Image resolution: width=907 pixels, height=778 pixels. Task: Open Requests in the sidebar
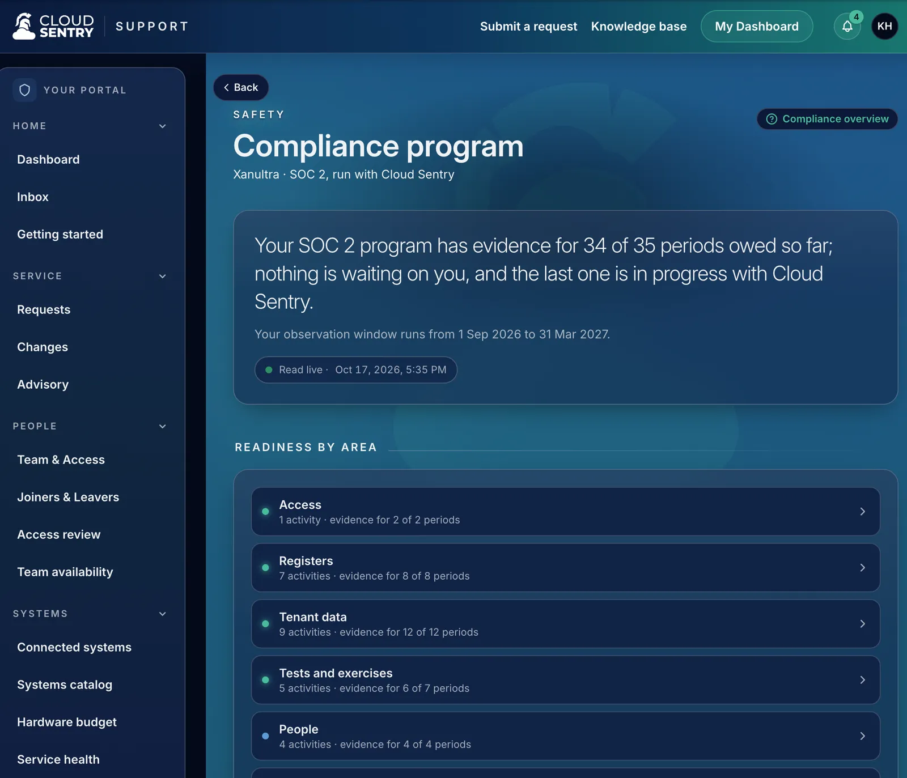point(44,309)
